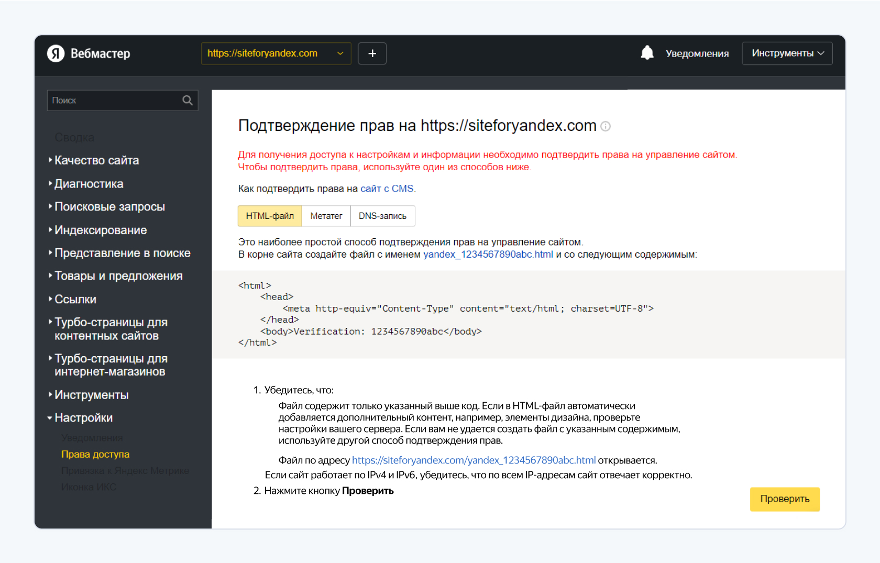
Task: Open Уведомления under Настройки
Action: [x=92, y=438]
